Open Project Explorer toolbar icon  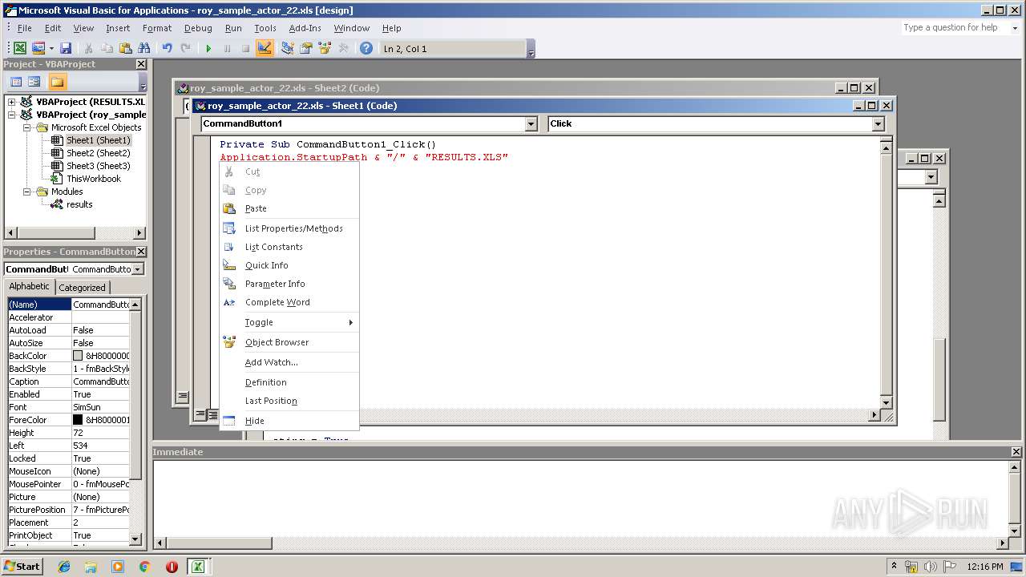coord(288,49)
